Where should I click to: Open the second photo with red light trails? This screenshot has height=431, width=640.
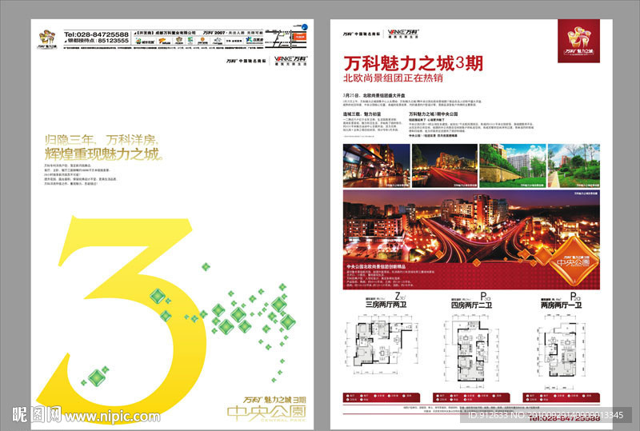(x=445, y=166)
